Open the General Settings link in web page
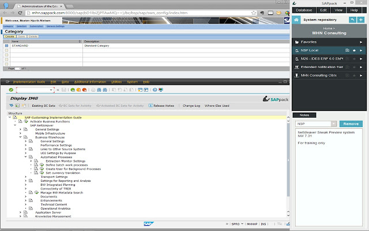Image resolution: width=369 pixels, height=231 pixels. 55,26
